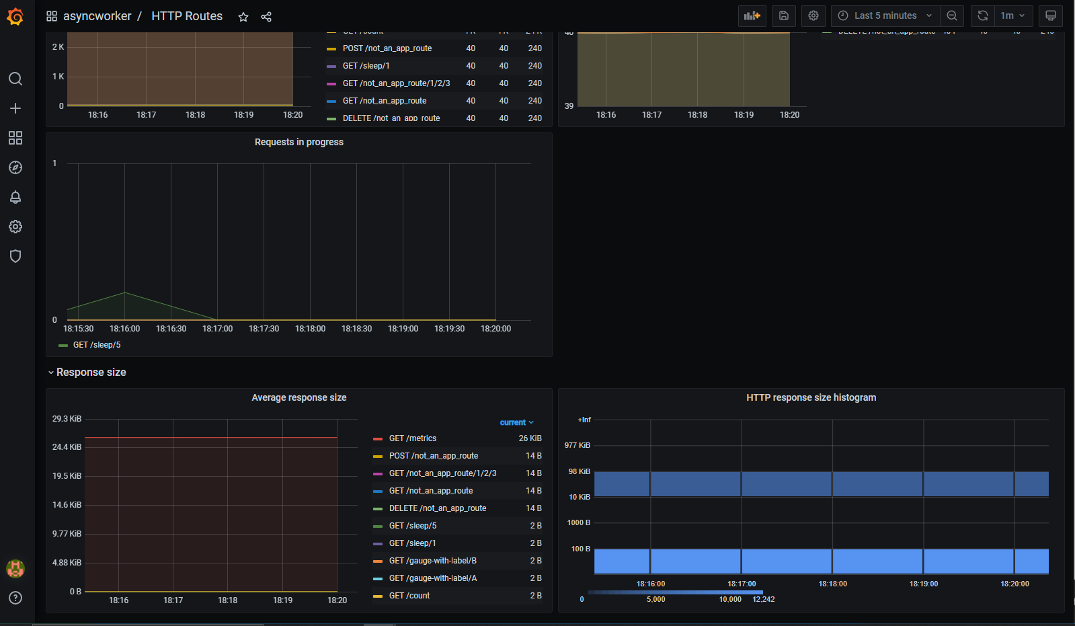Open the 1m refresh interval dropdown
1075x626 pixels.
point(1012,15)
